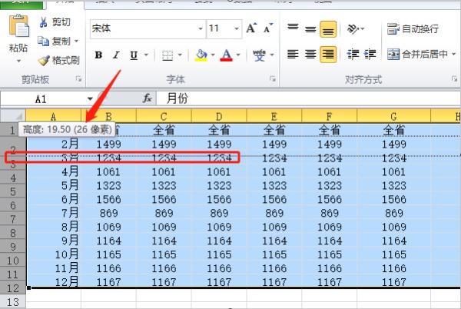Click the Cut (剪切) scissors icon
461x309 pixels.
pyautogui.click(x=44, y=23)
